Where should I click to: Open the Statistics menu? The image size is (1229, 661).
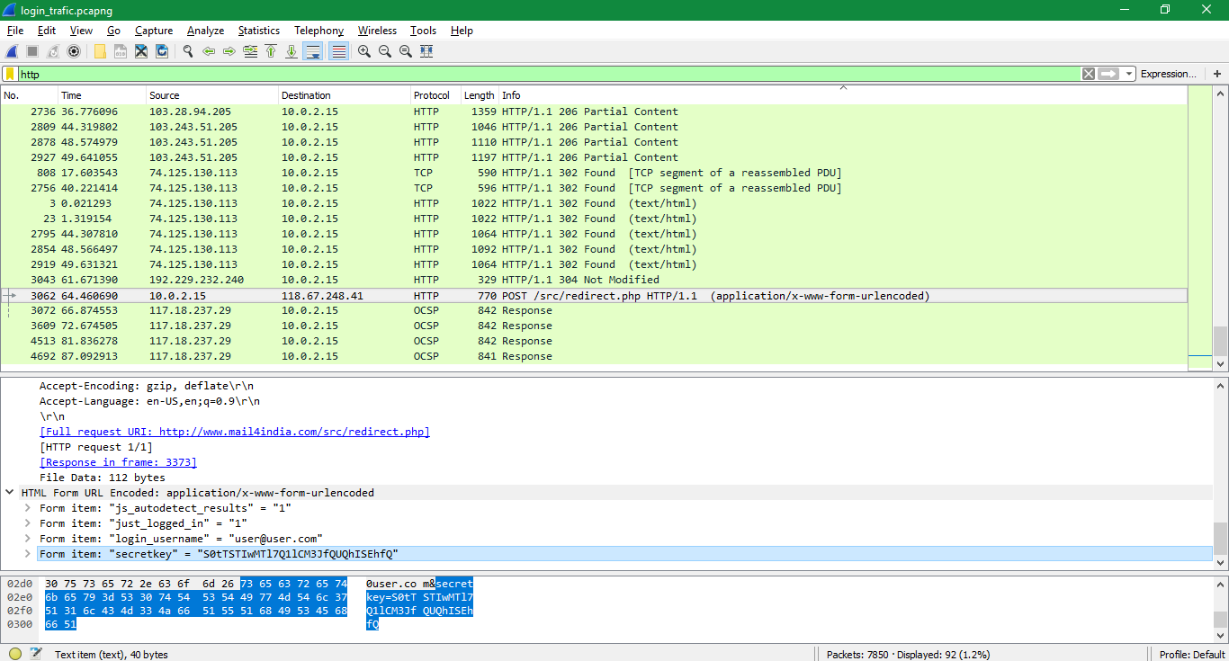point(258,30)
